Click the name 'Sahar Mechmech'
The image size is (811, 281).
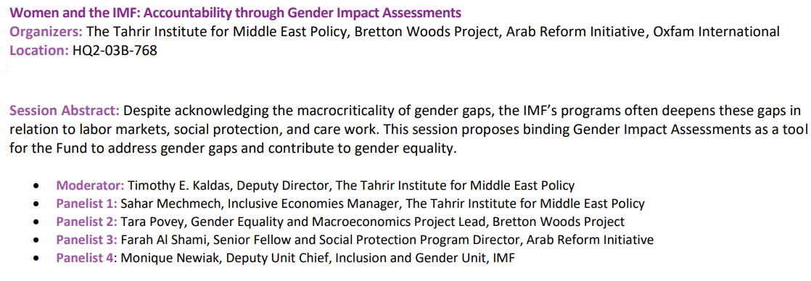[x=172, y=204]
